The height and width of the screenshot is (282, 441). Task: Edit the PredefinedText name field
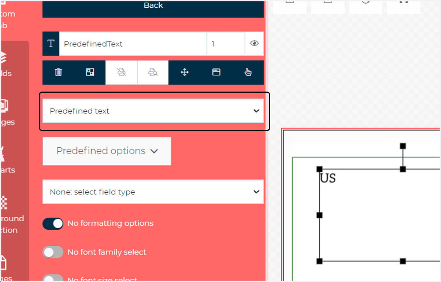[x=133, y=44]
